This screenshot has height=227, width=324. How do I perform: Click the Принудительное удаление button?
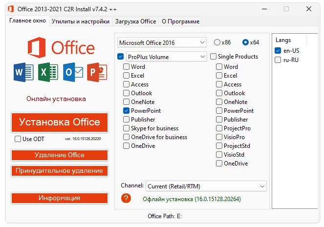(x=60, y=171)
